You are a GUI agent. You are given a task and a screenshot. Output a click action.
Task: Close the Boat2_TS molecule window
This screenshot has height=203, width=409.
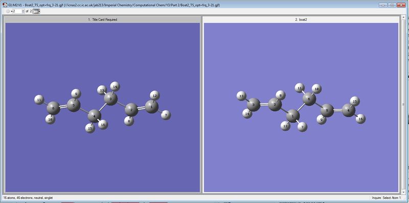click(400, 5)
